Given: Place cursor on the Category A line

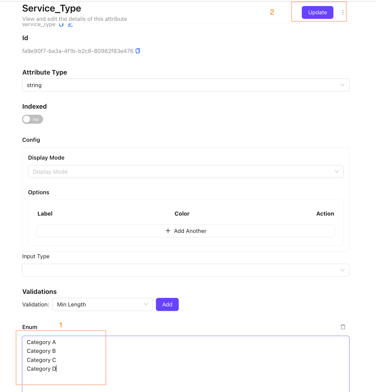Looking at the screenshot, I should (41, 342).
